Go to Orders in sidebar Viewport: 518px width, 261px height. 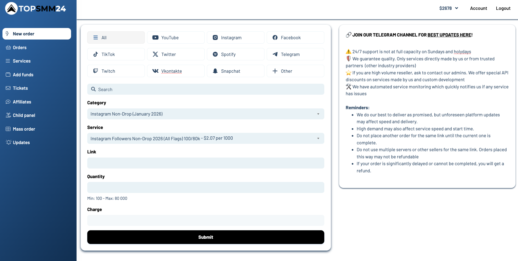[x=20, y=47]
